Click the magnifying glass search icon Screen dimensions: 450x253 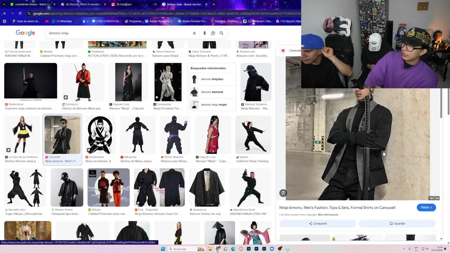click(221, 33)
